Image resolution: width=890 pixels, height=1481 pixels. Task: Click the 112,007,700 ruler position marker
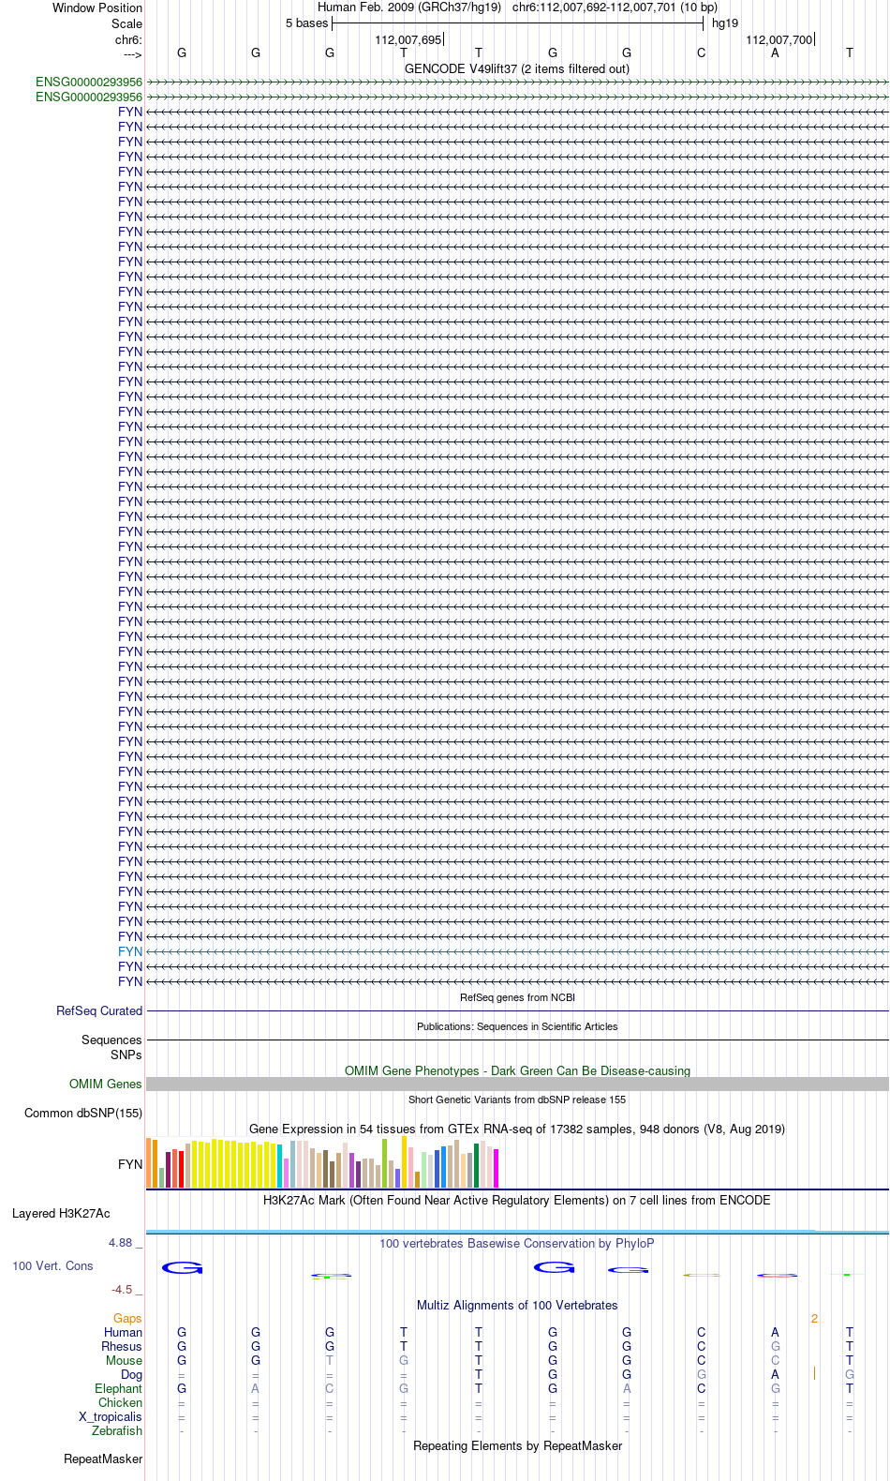pyautogui.click(x=779, y=39)
